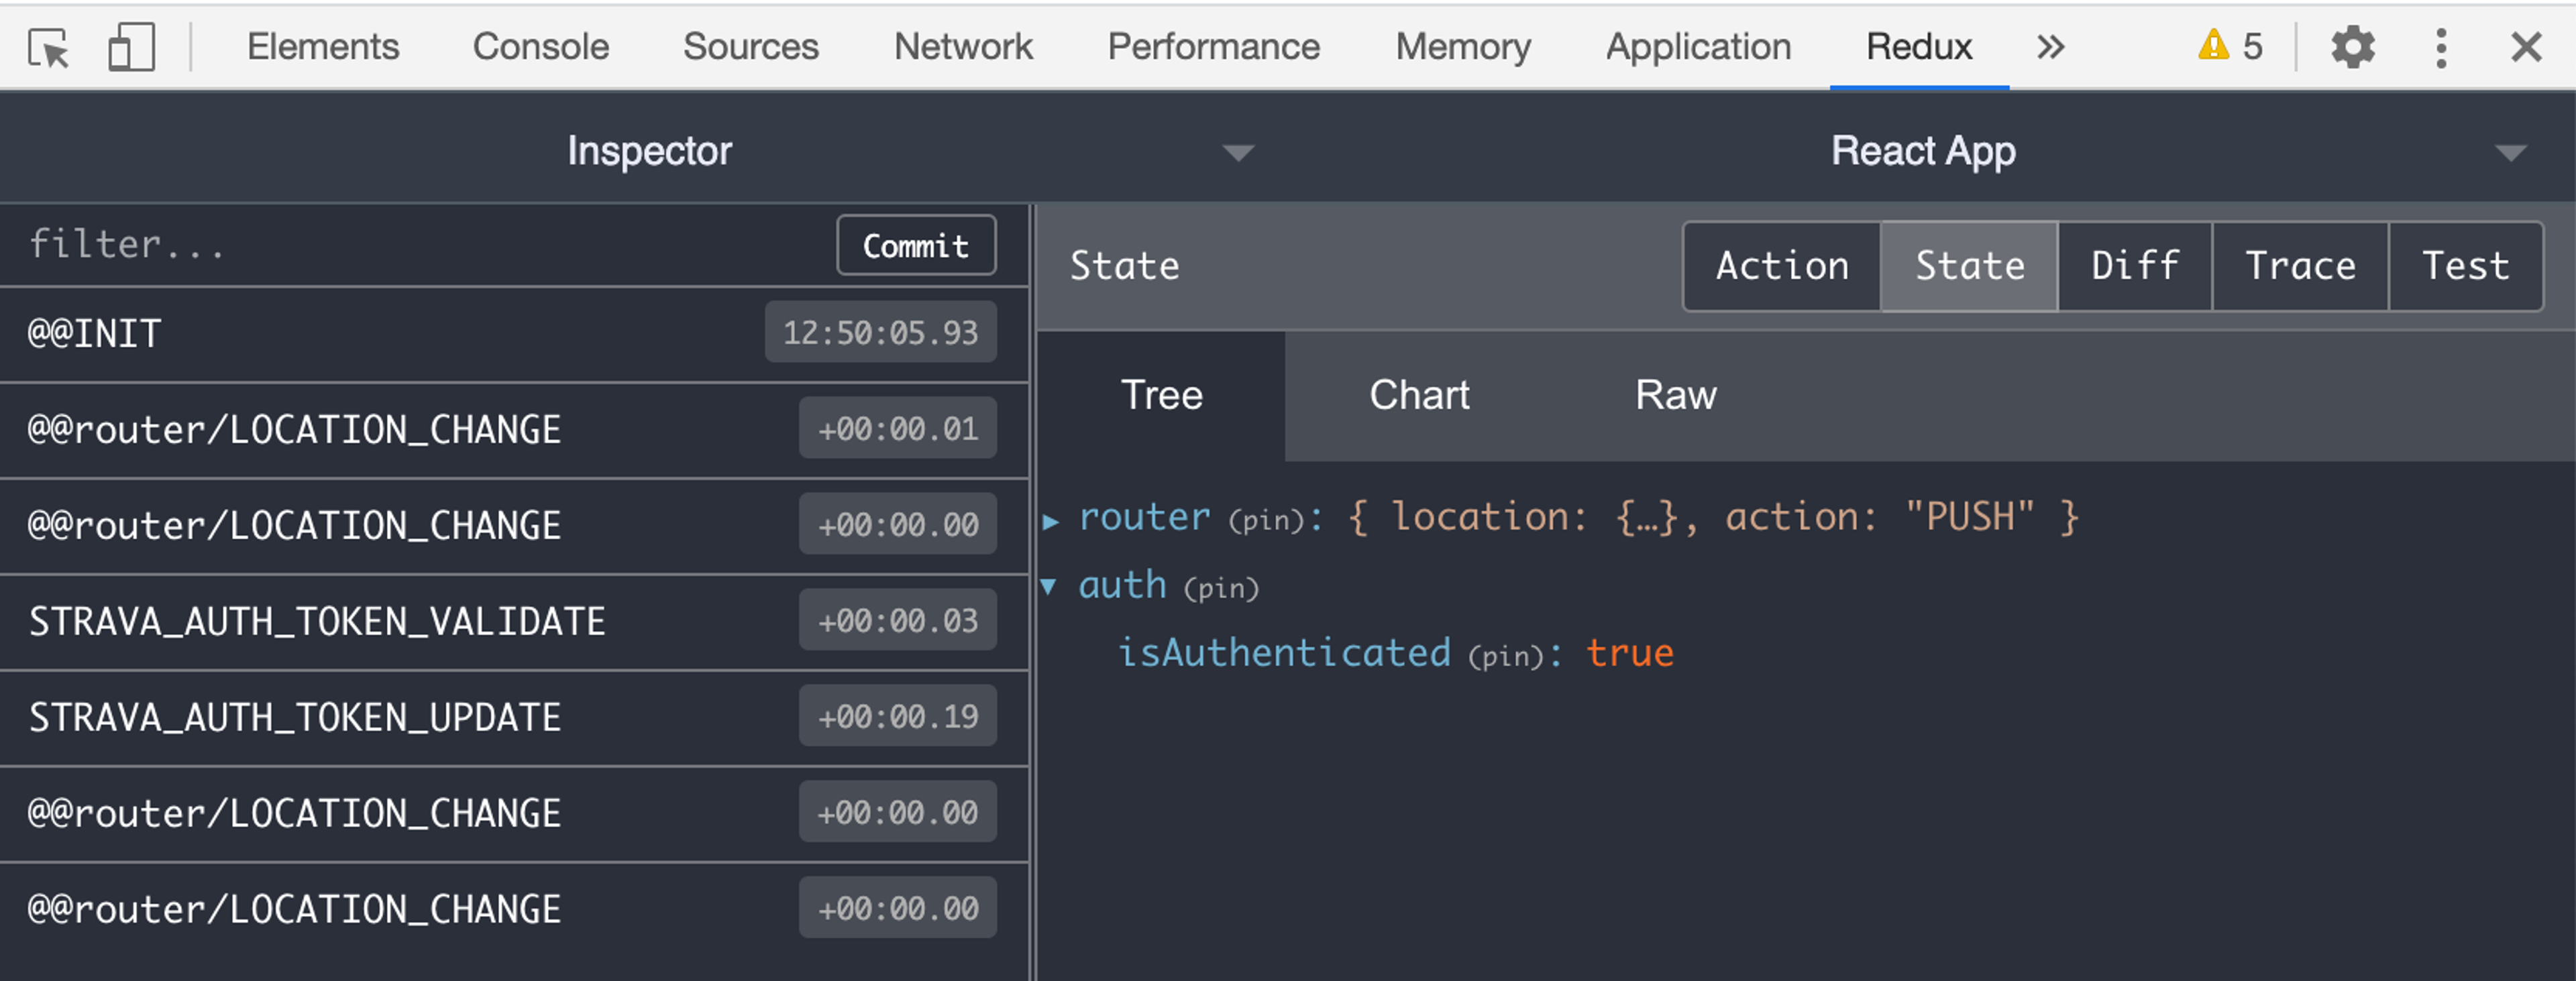Show more tabs double-chevron icon
This screenshot has width=2576, height=981.
pyautogui.click(x=2050, y=47)
